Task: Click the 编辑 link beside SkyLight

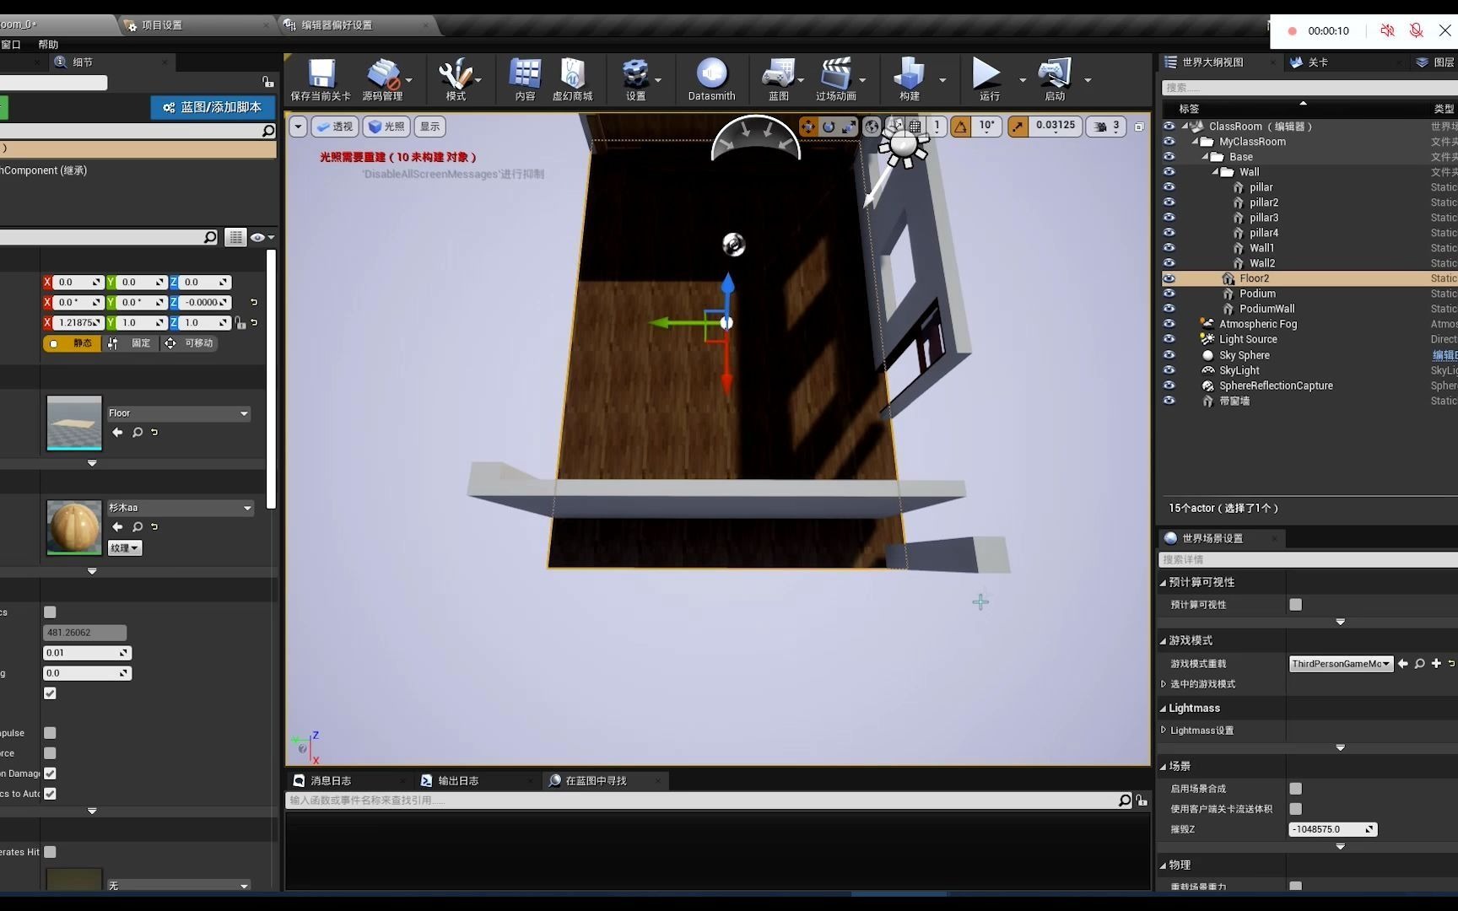Action: tap(1444, 354)
